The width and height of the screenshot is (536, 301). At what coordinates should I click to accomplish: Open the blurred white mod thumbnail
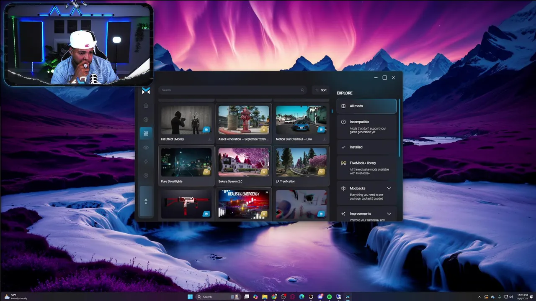coord(301,204)
